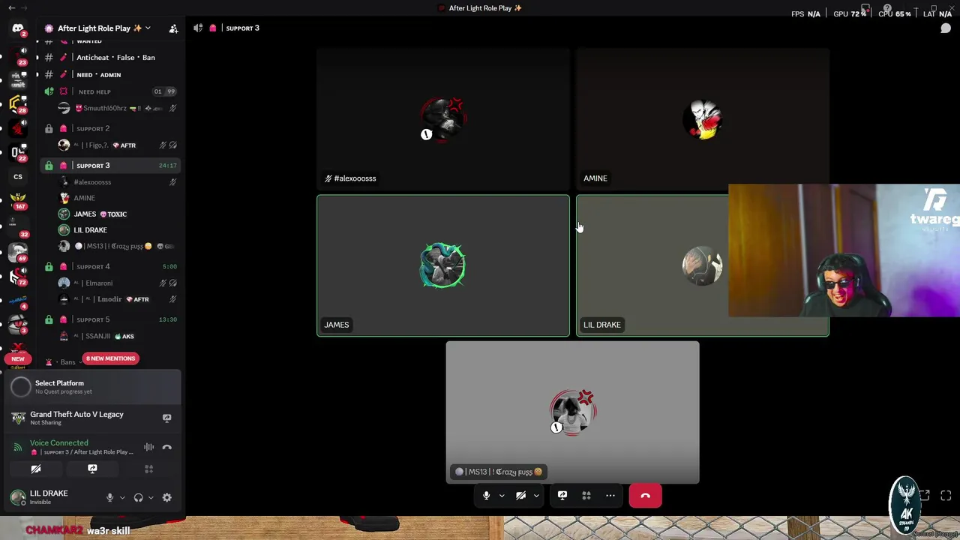Click JAMES TOXIC in member list

coord(118,214)
